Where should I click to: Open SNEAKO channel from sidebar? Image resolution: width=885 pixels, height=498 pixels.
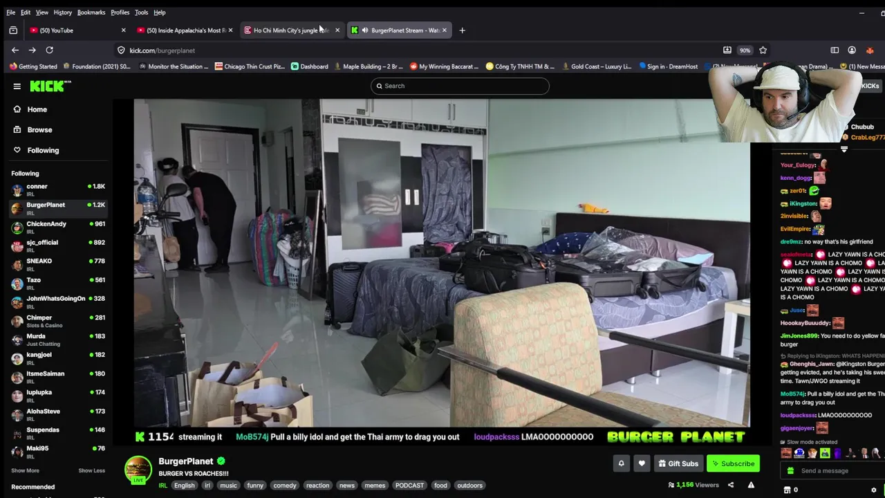(x=58, y=264)
